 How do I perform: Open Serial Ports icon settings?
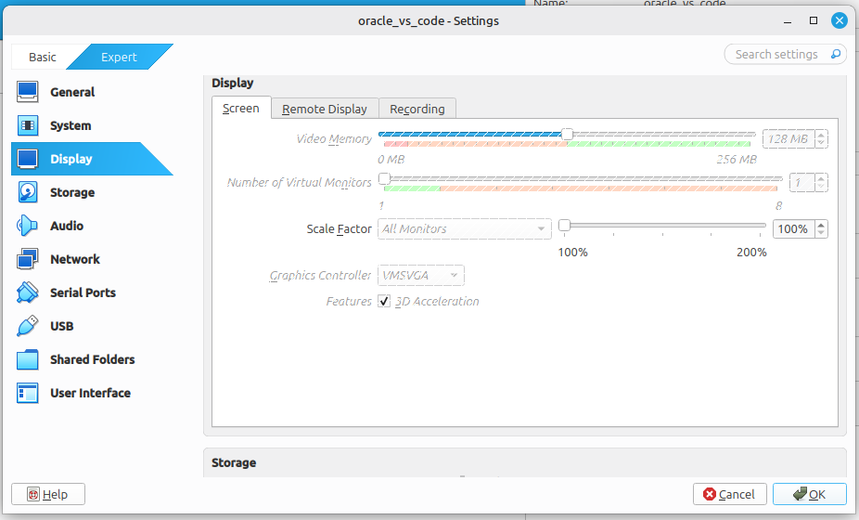click(28, 292)
